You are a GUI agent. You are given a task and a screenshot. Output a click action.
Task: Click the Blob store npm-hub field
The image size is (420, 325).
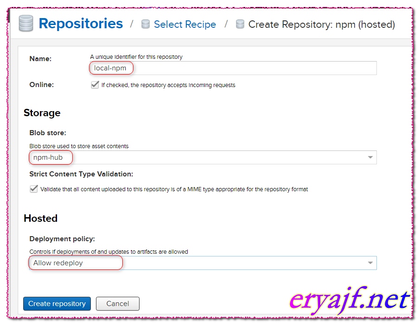coord(203,157)
